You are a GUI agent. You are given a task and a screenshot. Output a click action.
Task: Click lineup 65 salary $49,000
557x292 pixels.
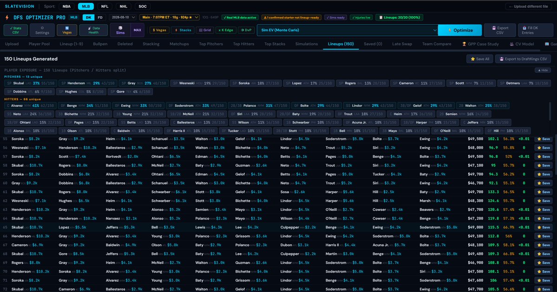coord(475,227)
